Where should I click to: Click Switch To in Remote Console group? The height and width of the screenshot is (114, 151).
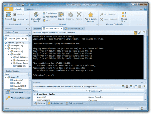[19, 15]
